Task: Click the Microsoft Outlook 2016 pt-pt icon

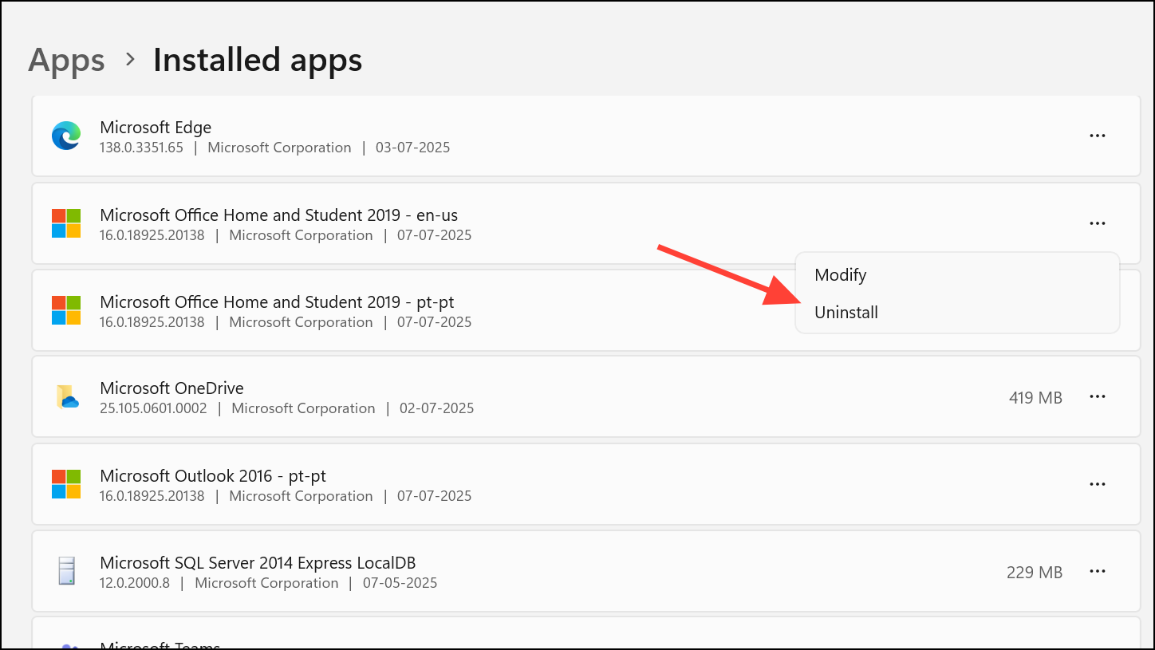Action: pos(66,484)
